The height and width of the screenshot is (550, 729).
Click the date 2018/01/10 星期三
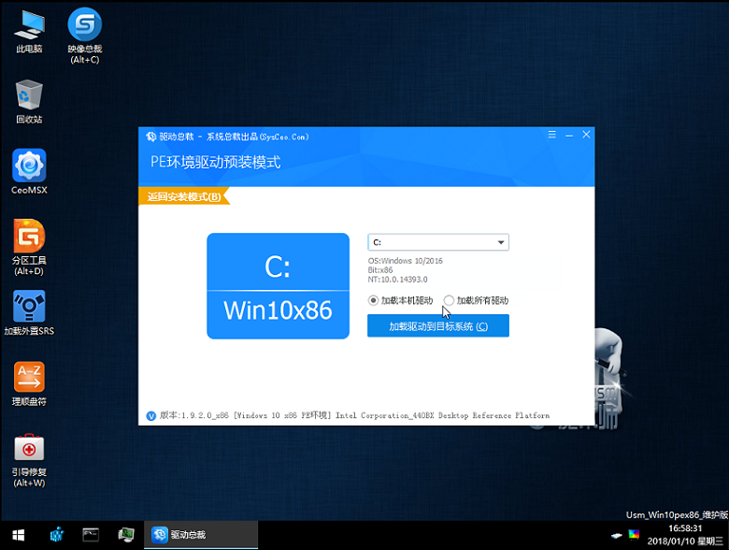point(685,542)
